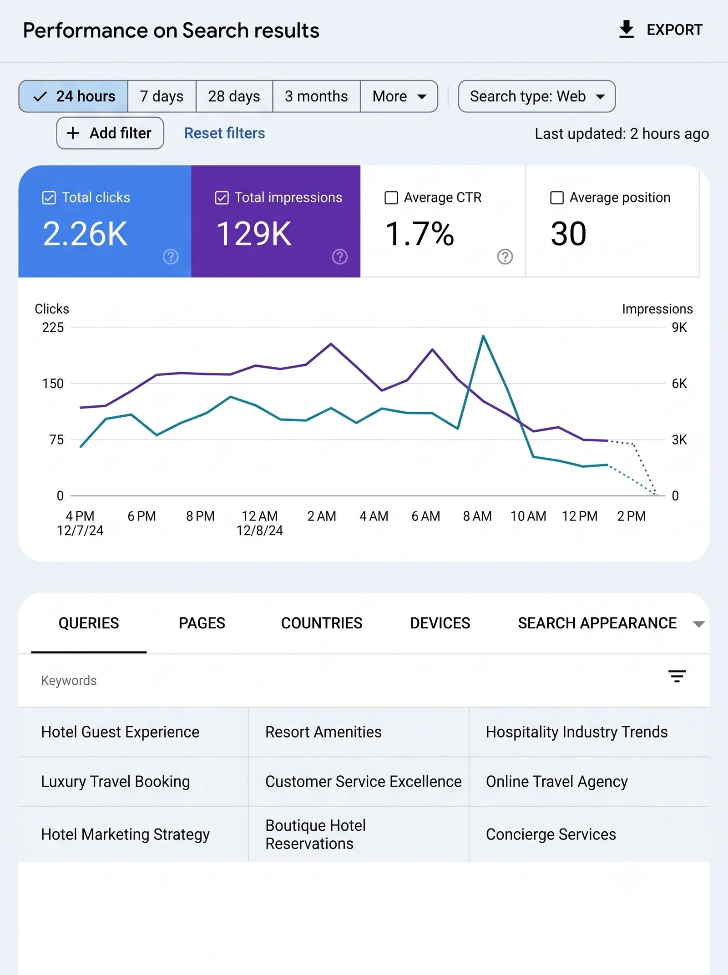Click the Last updated: 2 hours ago text
Screen dimensions: 728x975
[622, 134]
